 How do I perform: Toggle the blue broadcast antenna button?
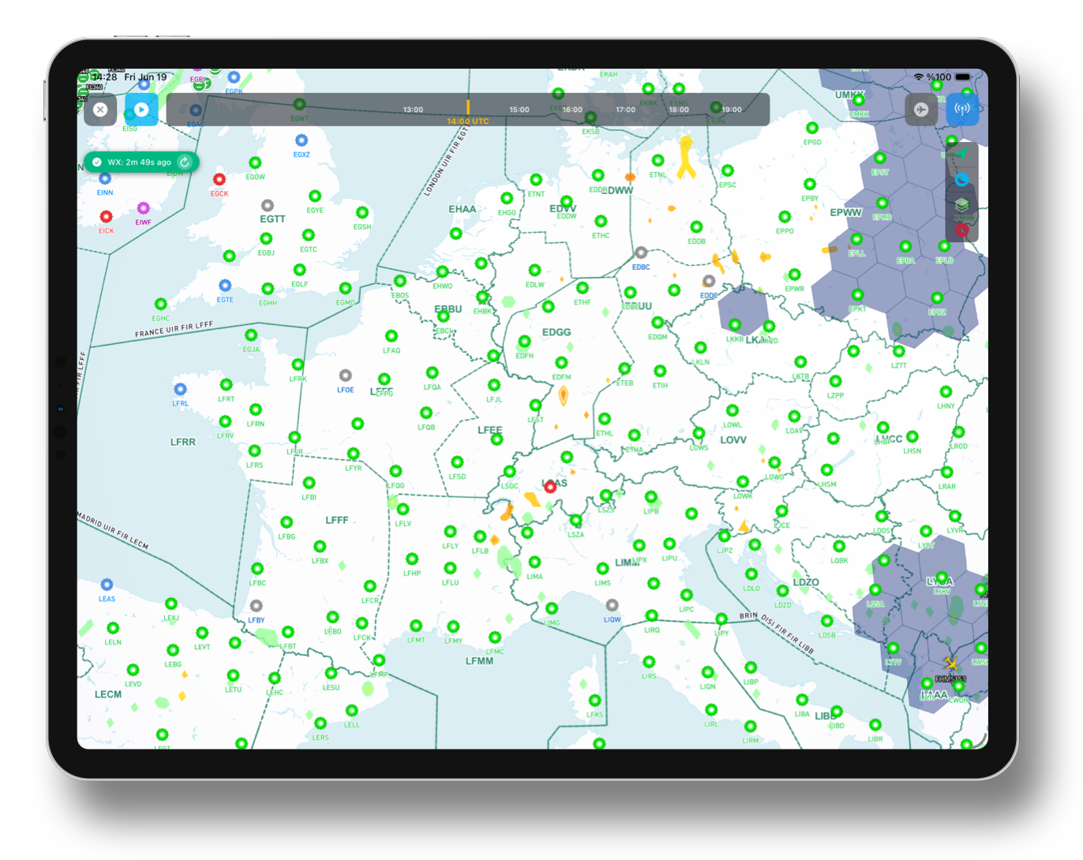962,110
